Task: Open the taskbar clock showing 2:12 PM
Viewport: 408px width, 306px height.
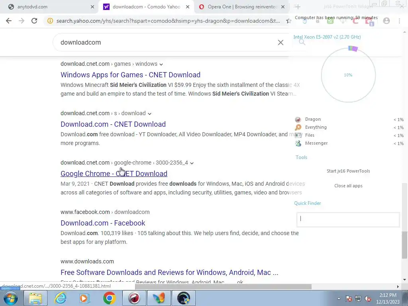Action: [x=388, y=298]
